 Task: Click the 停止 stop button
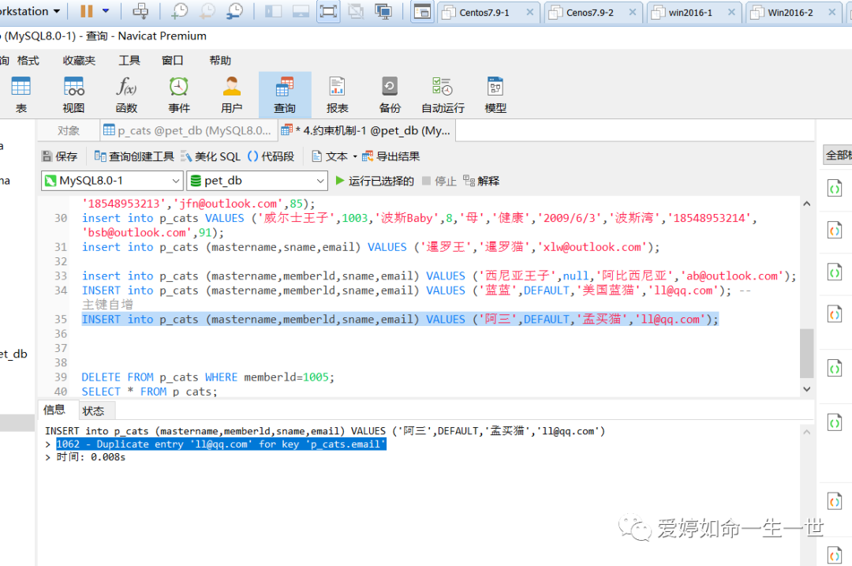(439, 181)
